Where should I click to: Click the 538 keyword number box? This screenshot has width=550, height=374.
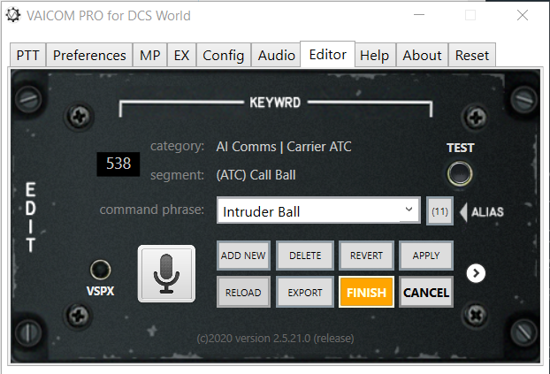pos(118,164)
